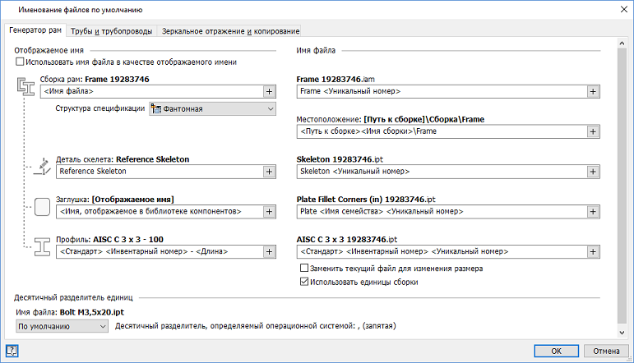
Task: Open the BOM structure dropdown showing Фантомная
Action: click(x=212, y=108)
